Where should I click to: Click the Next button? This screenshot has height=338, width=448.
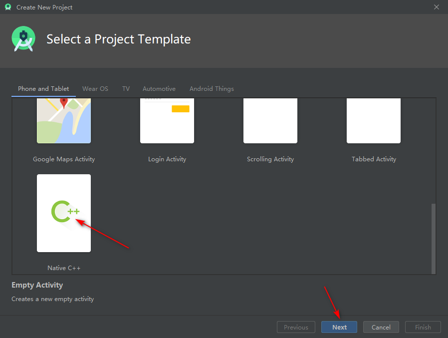coord(339,327)
